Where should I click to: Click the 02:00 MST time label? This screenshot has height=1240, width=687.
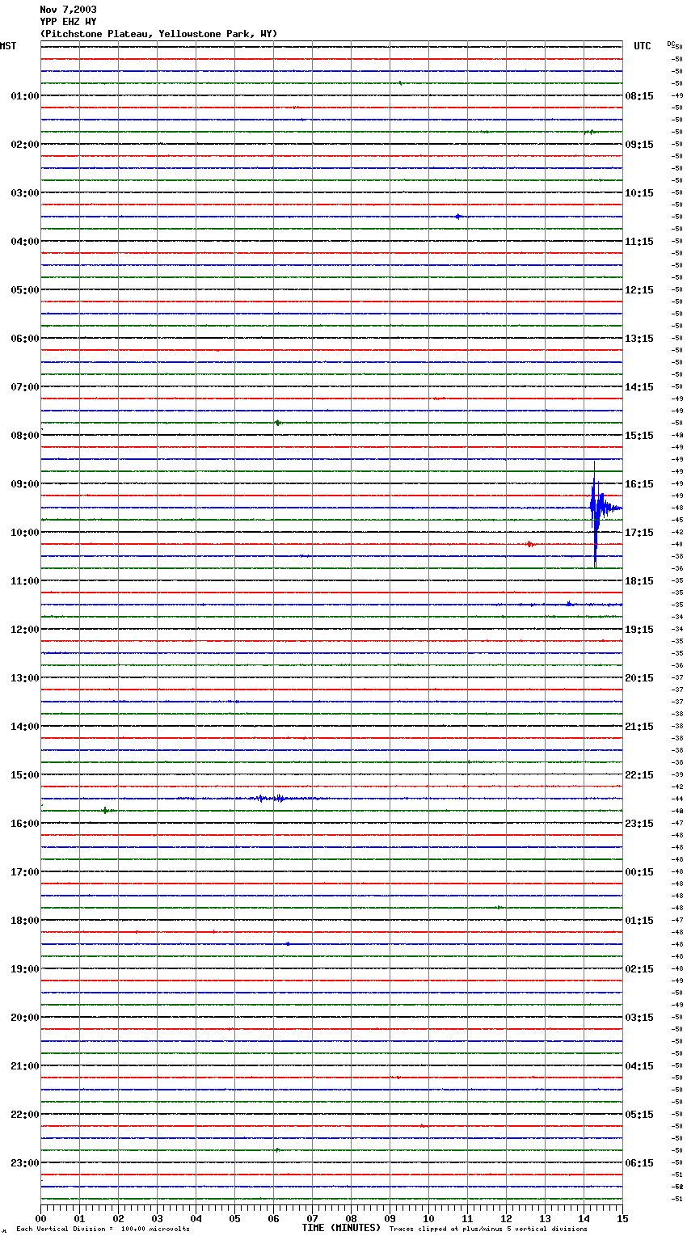click(25, 145)
